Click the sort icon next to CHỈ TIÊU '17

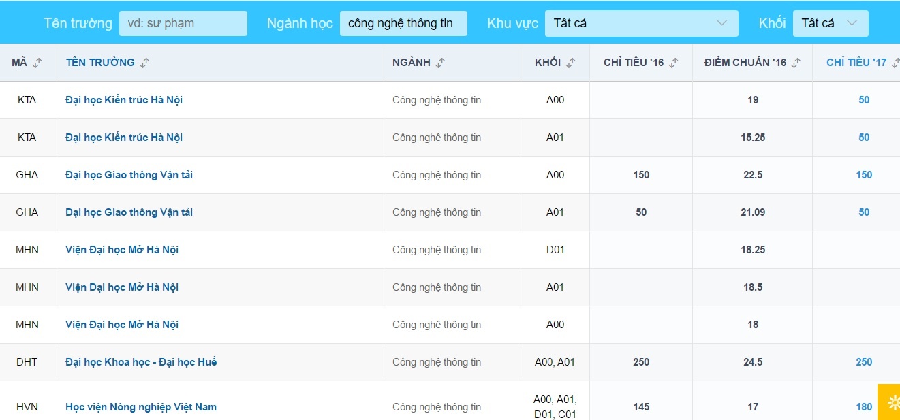(896, 62)
